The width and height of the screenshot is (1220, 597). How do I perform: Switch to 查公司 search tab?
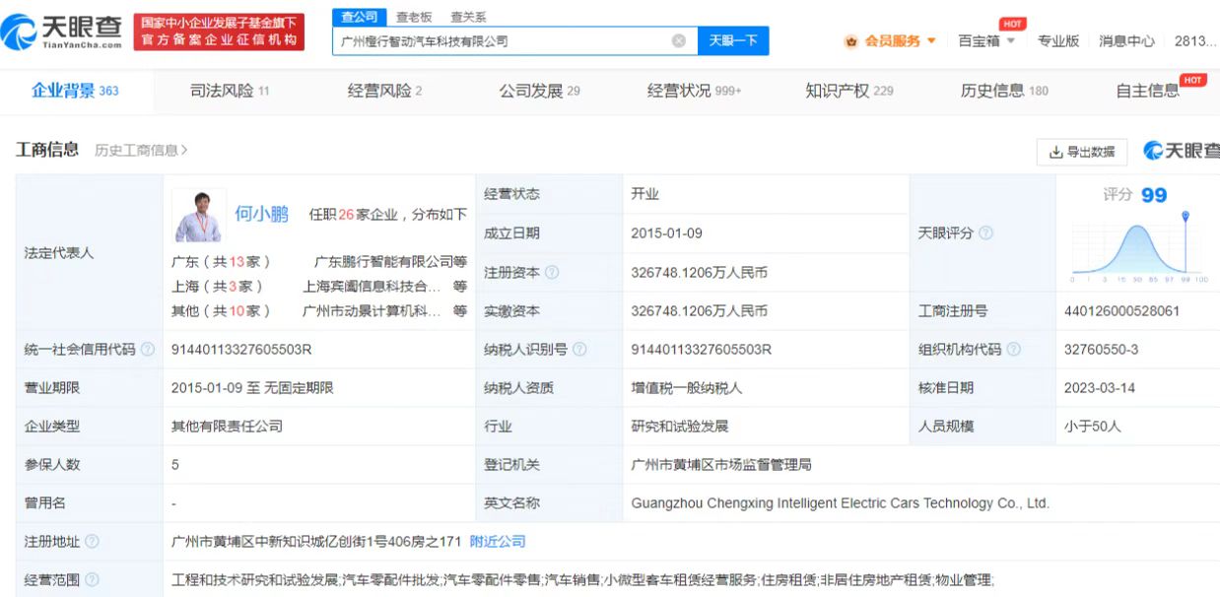pyautogui.click(x=360, y=17)
